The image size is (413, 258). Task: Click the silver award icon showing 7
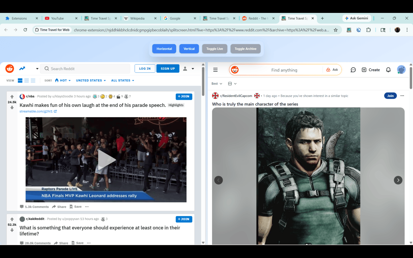pyautogui.click(x=126, y=96)
